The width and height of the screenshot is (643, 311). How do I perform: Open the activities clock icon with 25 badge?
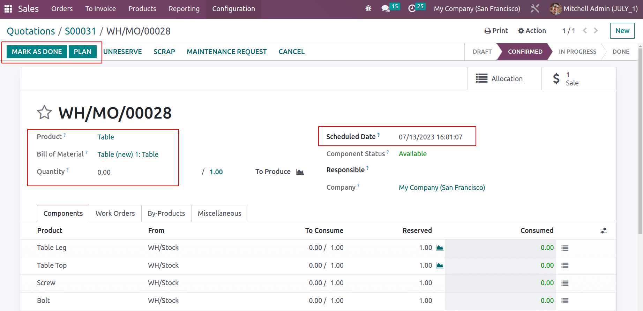(417, 8)
